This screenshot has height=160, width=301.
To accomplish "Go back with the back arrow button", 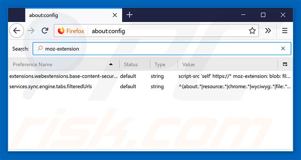I will 17,31.
